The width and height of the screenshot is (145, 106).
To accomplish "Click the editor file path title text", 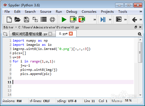I will pyautogui.click(x=41, y=27).
